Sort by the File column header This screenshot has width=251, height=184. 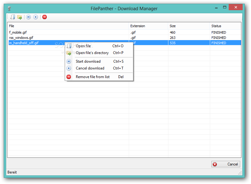click(x=68, y=26)
